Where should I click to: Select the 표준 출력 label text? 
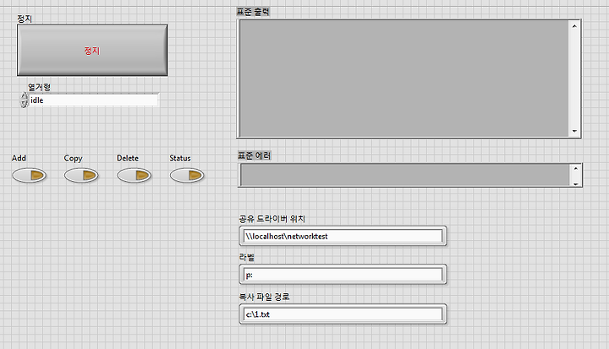[x=253, y=12]
